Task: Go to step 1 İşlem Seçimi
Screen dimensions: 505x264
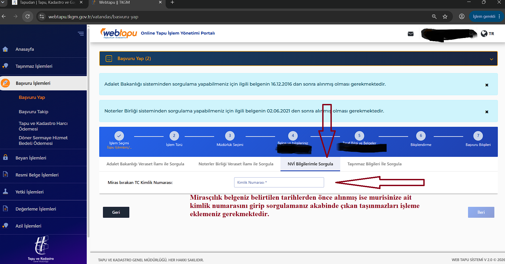Action: pyautogui.click(x=119, y=136)
